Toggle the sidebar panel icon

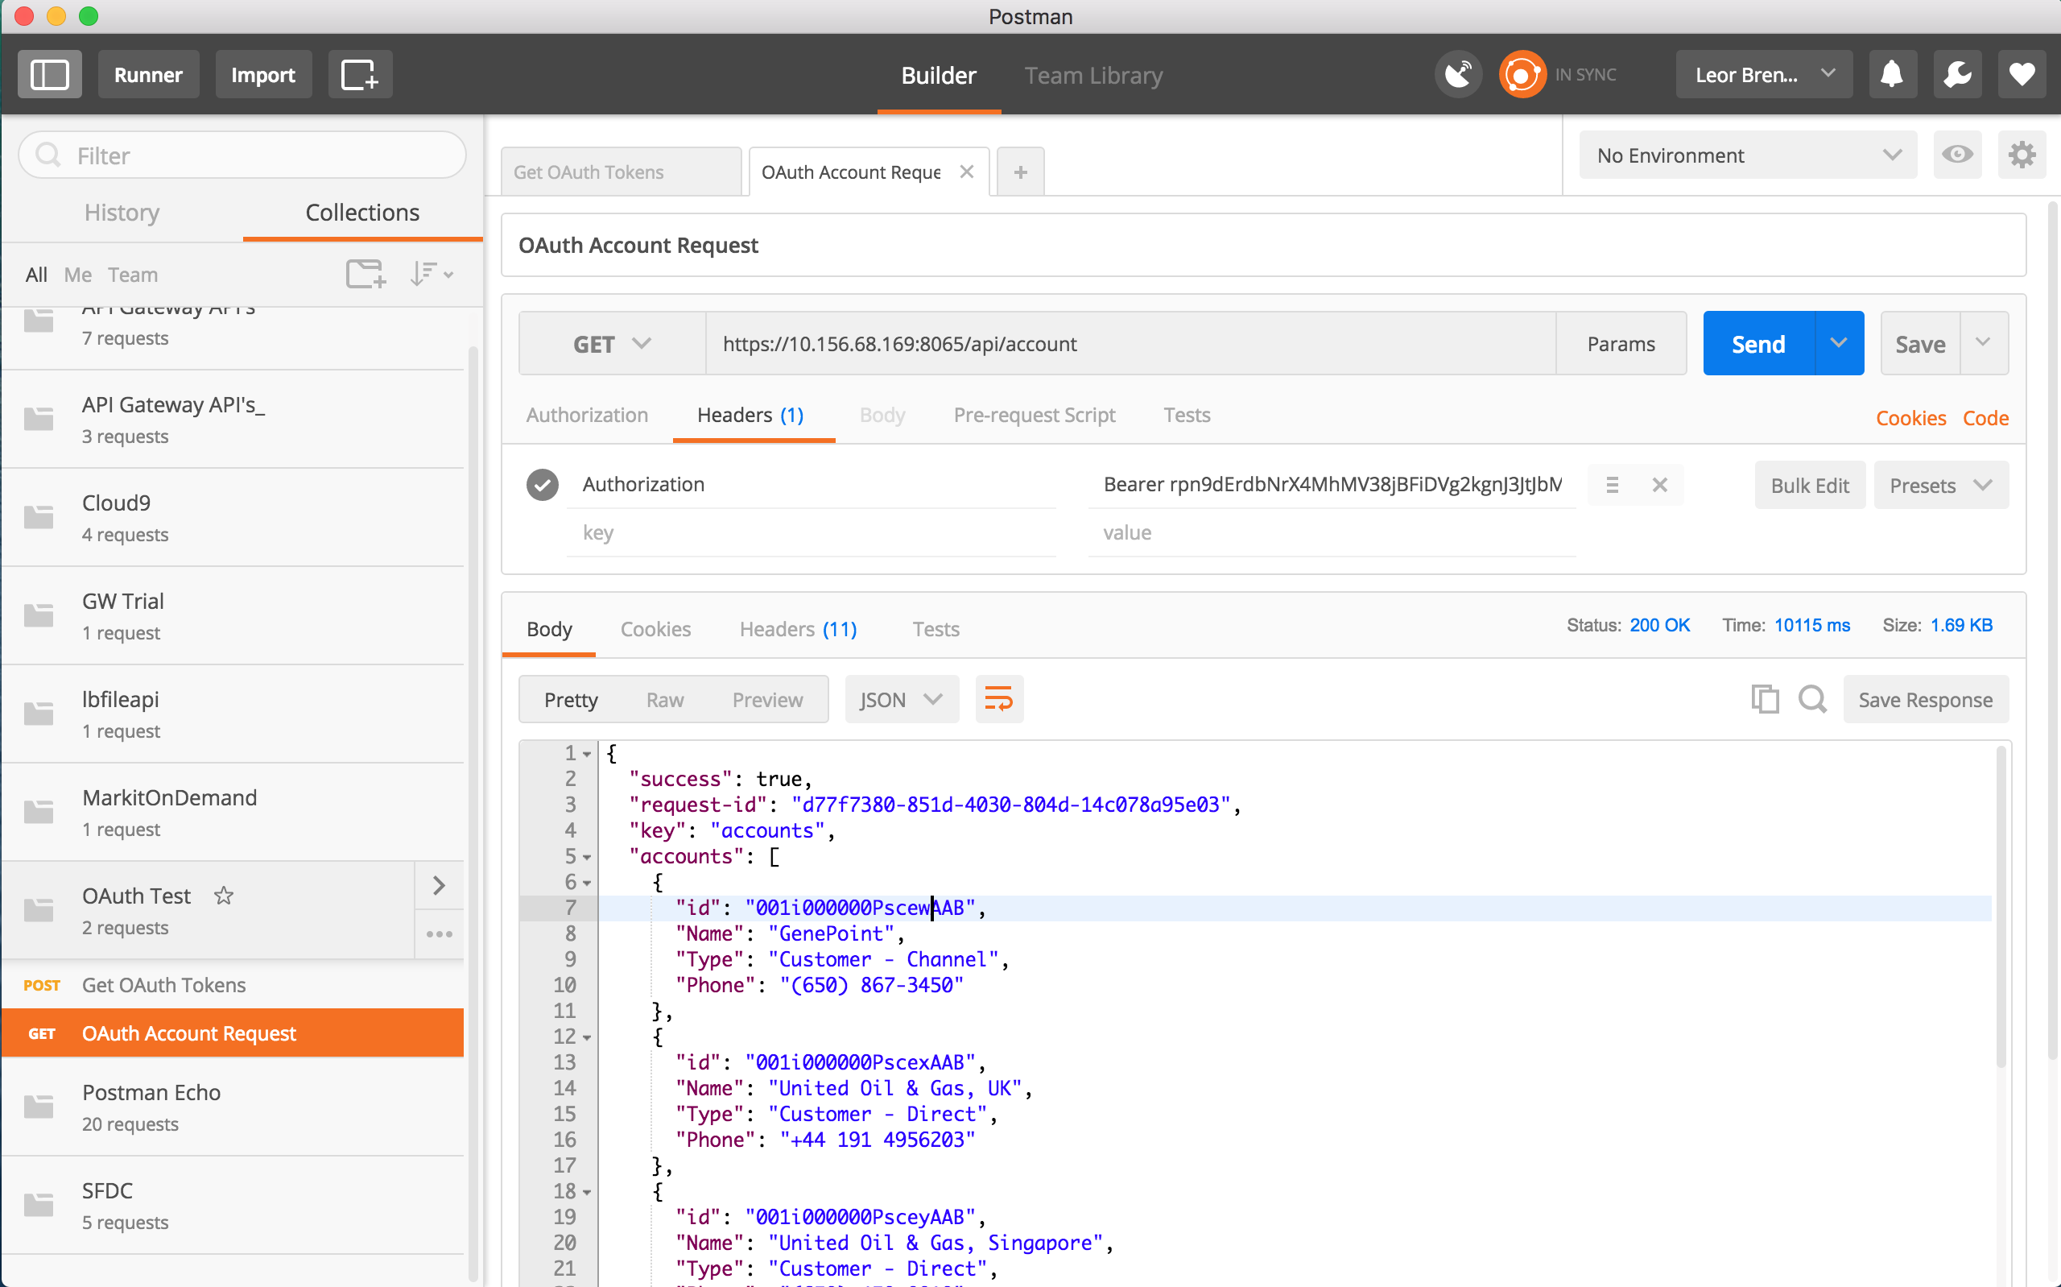pos(49,75)
